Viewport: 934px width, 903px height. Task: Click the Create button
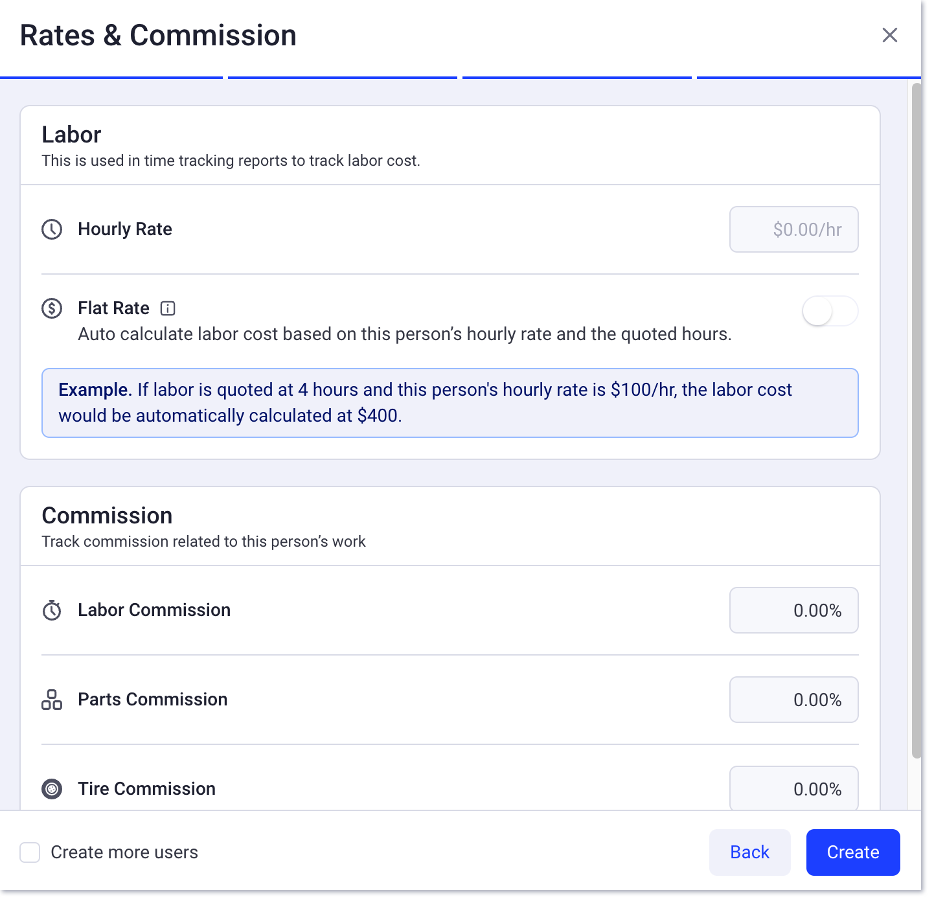(852, 852)
